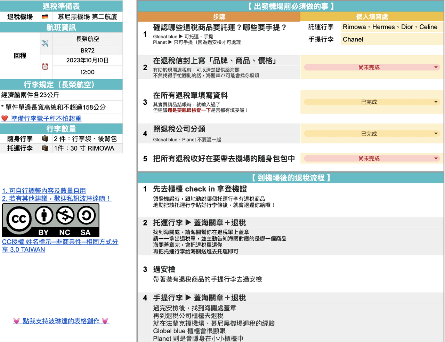445x342 pixels.
Task: Click the Global blue 櫃檯會很顯眼 line
Action: (x=189, y=331)
